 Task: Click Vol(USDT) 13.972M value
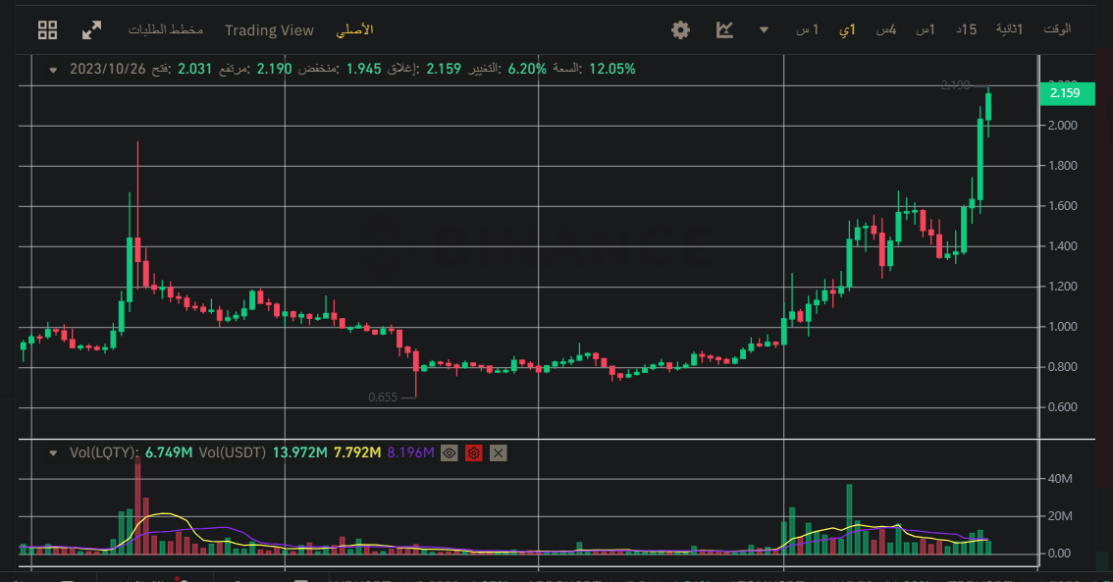tap(300, 452)
